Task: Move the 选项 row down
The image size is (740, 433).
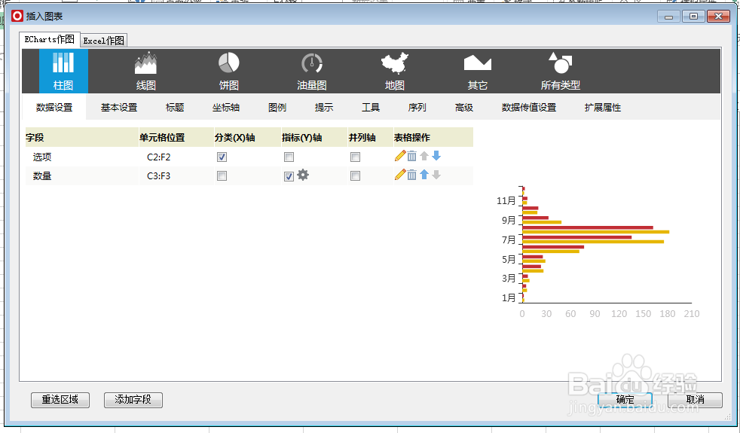Action: [436, 156]
